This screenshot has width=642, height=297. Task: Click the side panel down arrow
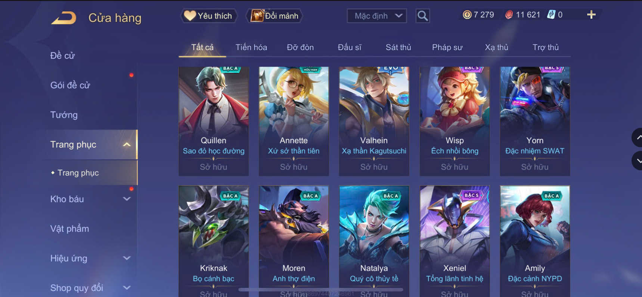point(638,161)
